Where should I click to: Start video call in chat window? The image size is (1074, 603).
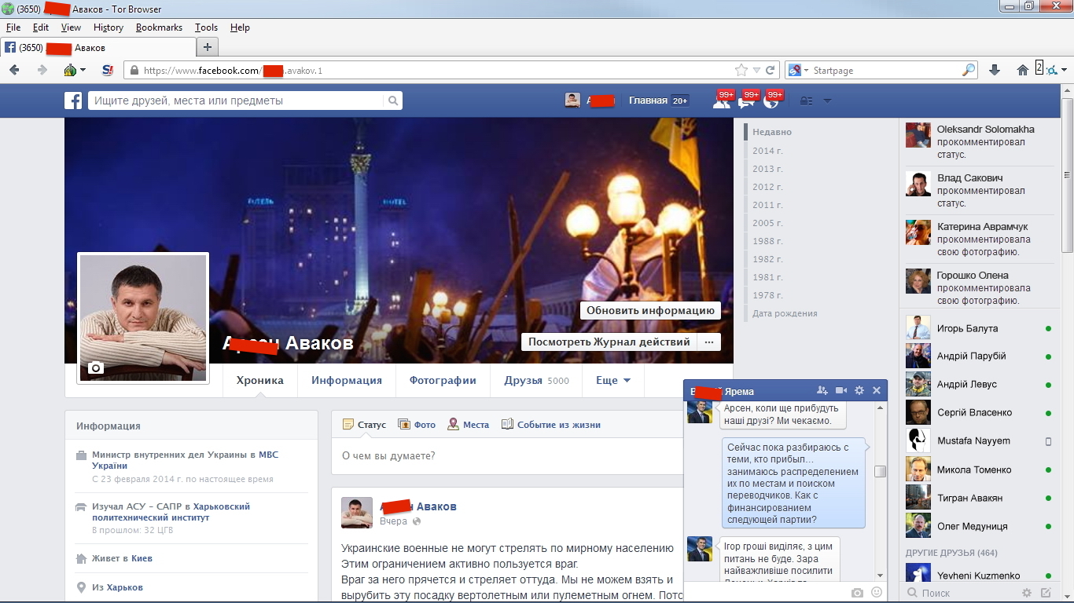pyautogui.click(x=840, y=391)
